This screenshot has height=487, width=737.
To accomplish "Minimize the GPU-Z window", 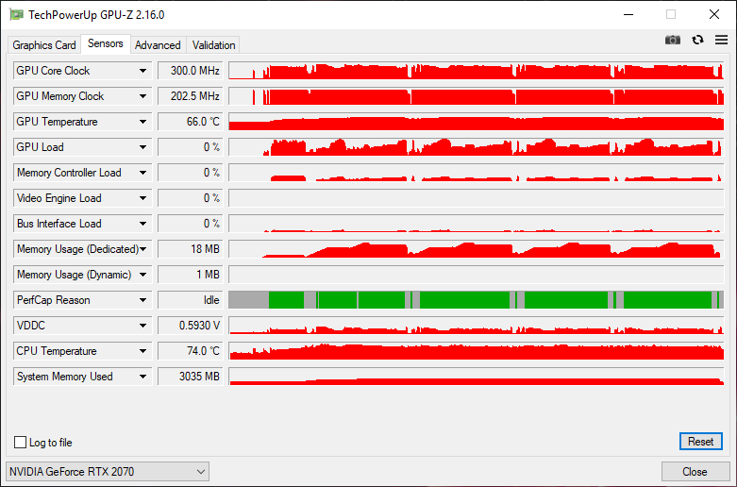I will point(628,14).
